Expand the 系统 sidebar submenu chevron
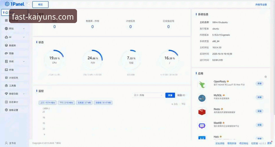The height and width of the screenshot is (147, 275). coord(24,62)
